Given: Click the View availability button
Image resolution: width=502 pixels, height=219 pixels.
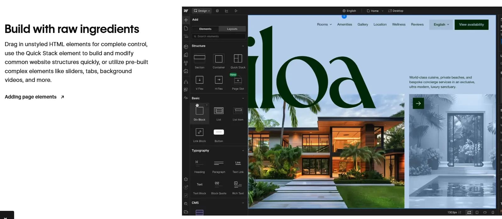Looking at the screenshot, I should 472,24.
